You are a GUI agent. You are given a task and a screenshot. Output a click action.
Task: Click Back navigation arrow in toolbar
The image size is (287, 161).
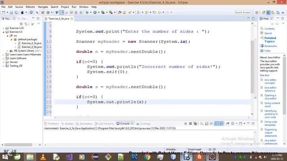160,13
